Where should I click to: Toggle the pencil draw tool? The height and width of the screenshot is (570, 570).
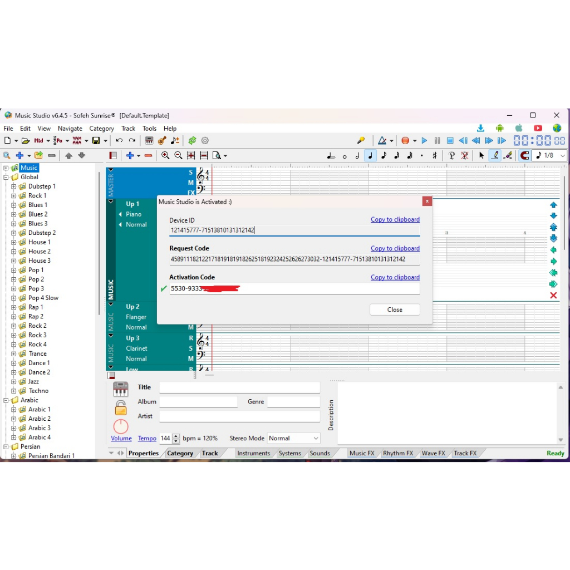[495, 156]
